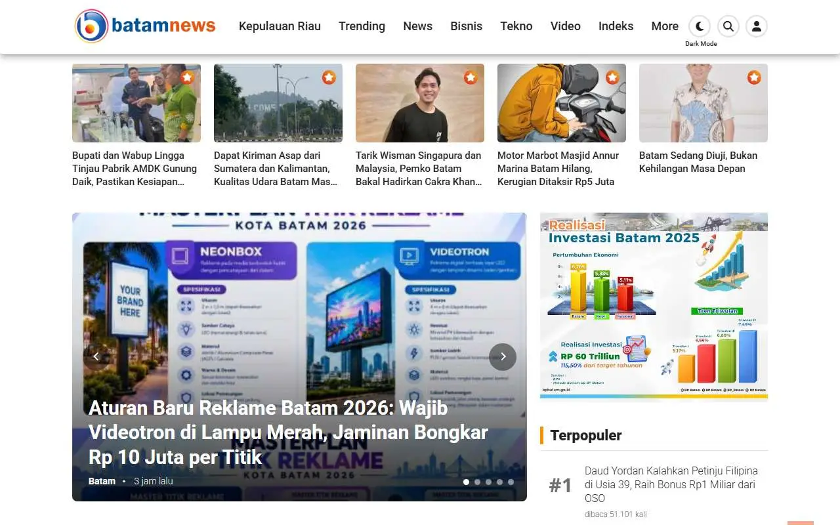Go to the Bisnis section
Image resolution: width=840 pixels, height=525 pixels.
click(467, 26)
